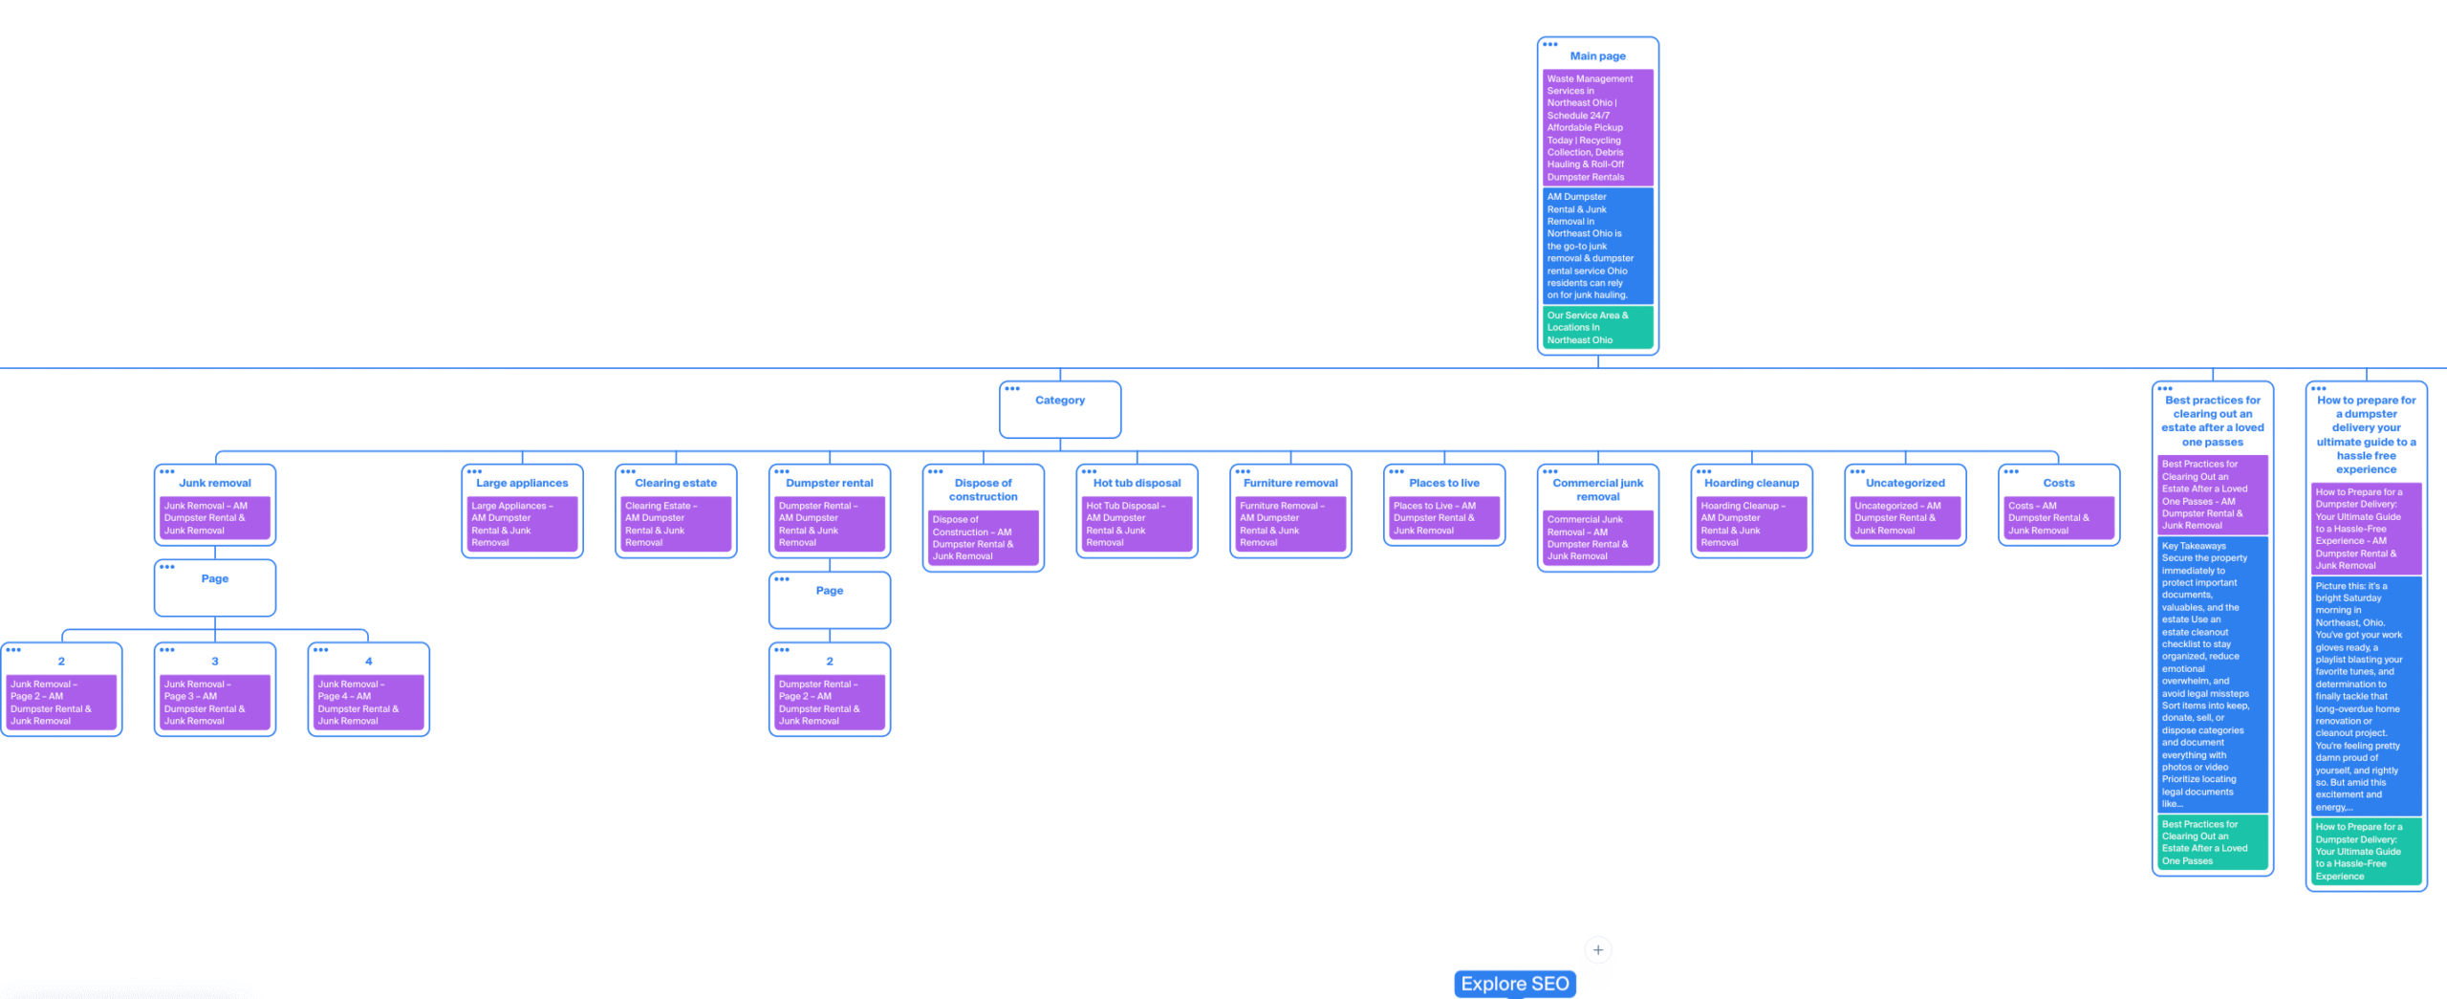Image resolution: width=2447 pixels, height=999 pixels.
Task: Click the blue AM Dumpster Rental description block
Action: (1596, 246)
